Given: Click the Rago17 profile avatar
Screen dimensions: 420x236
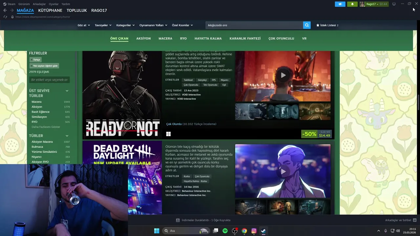Looking at the screenshot, I should [362, 4].
